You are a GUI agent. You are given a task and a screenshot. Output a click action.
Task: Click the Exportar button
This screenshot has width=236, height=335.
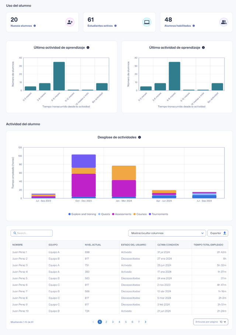coord(218,233)
